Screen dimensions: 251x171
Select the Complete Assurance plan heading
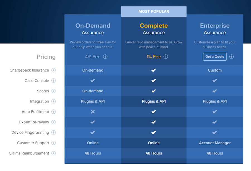click(x=154, y=29)
